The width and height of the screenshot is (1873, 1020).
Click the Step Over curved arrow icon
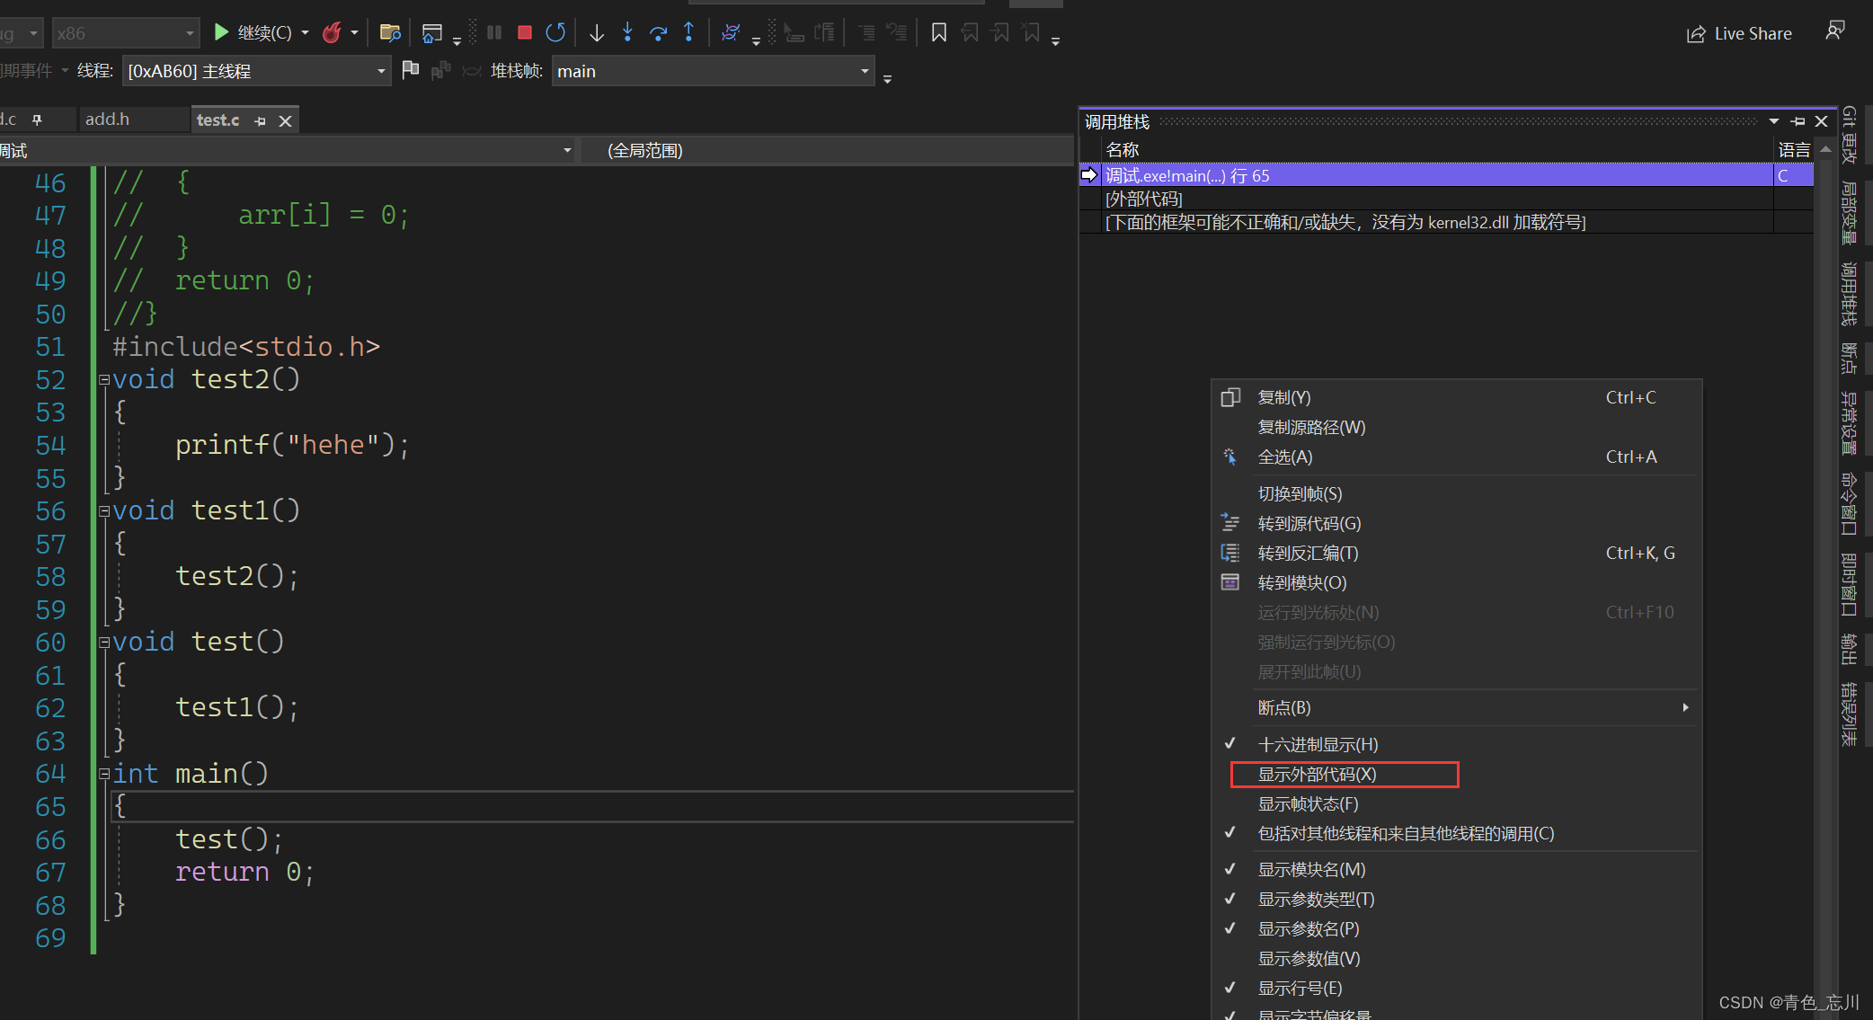coord(658,33)
